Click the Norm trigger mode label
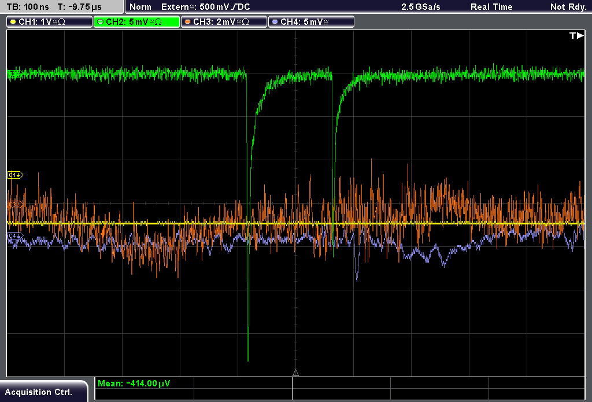Viewport: 592px width, 402px height. point(140,7)
